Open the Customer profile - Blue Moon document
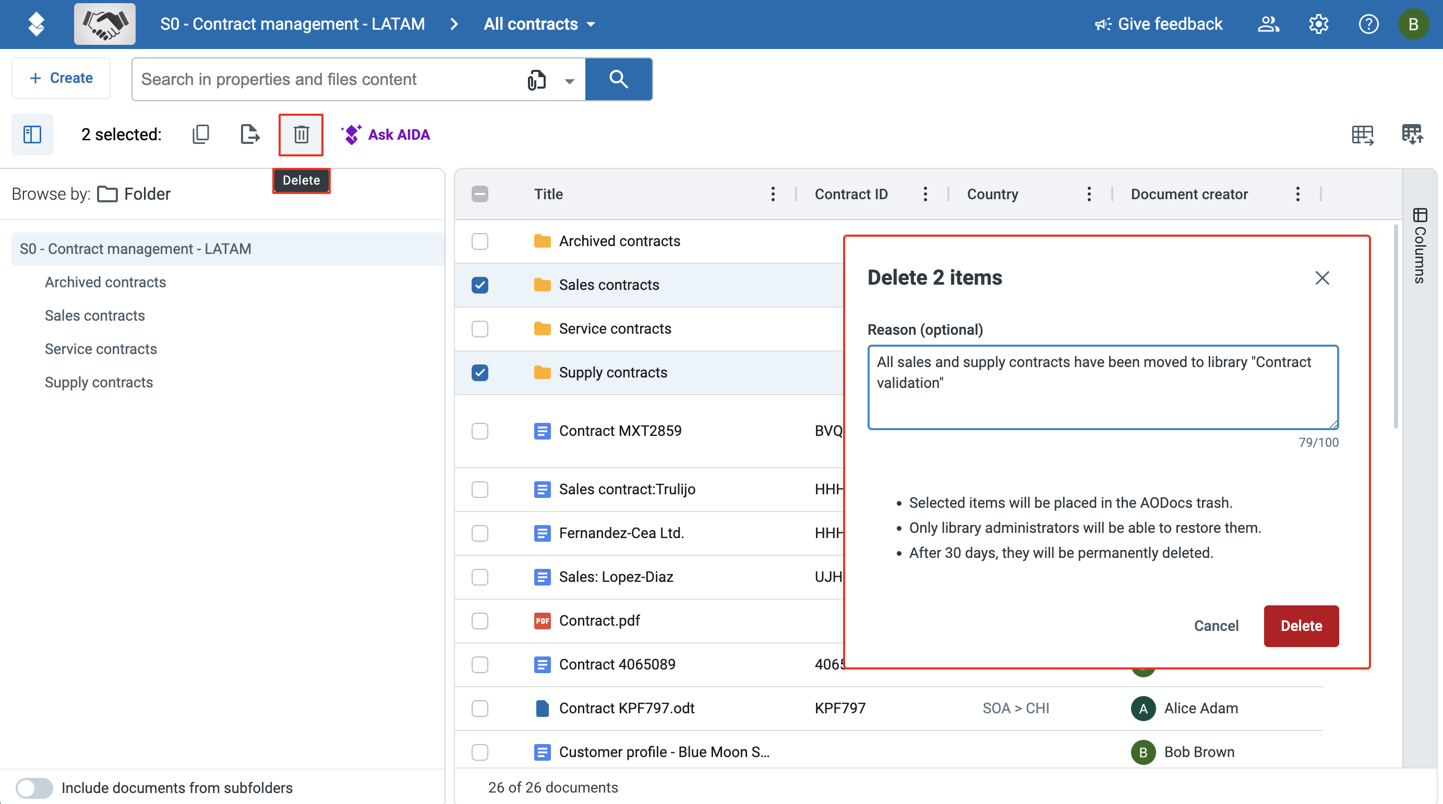1443x804 pixels. [664, 752]
